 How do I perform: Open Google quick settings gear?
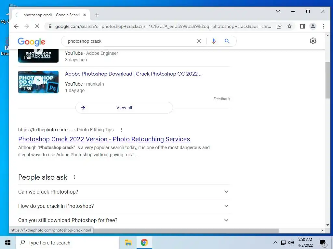click(x=313, y=41)
